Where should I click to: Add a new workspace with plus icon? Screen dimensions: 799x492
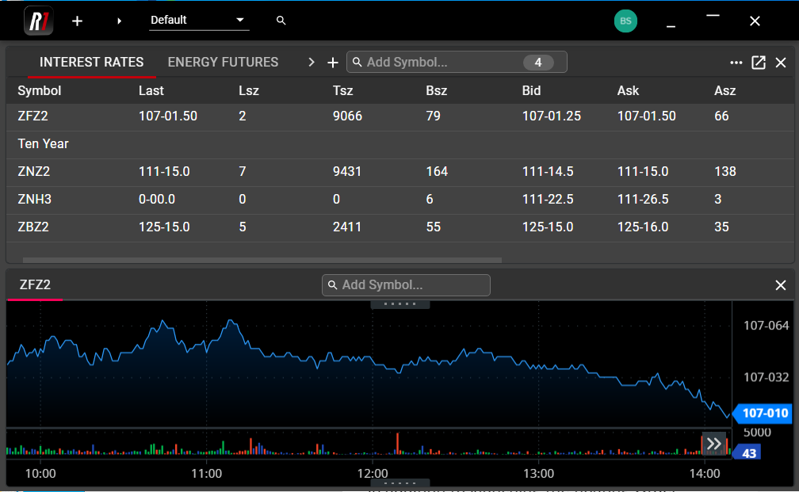click(77, 21)
